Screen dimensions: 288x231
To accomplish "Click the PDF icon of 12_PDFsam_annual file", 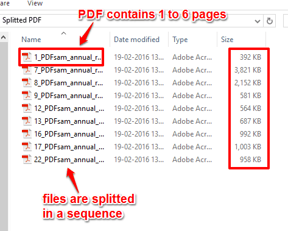I will [27, 108].
